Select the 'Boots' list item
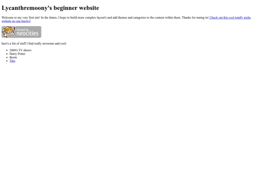Screen dimensions: 254x190 (13, 57)
